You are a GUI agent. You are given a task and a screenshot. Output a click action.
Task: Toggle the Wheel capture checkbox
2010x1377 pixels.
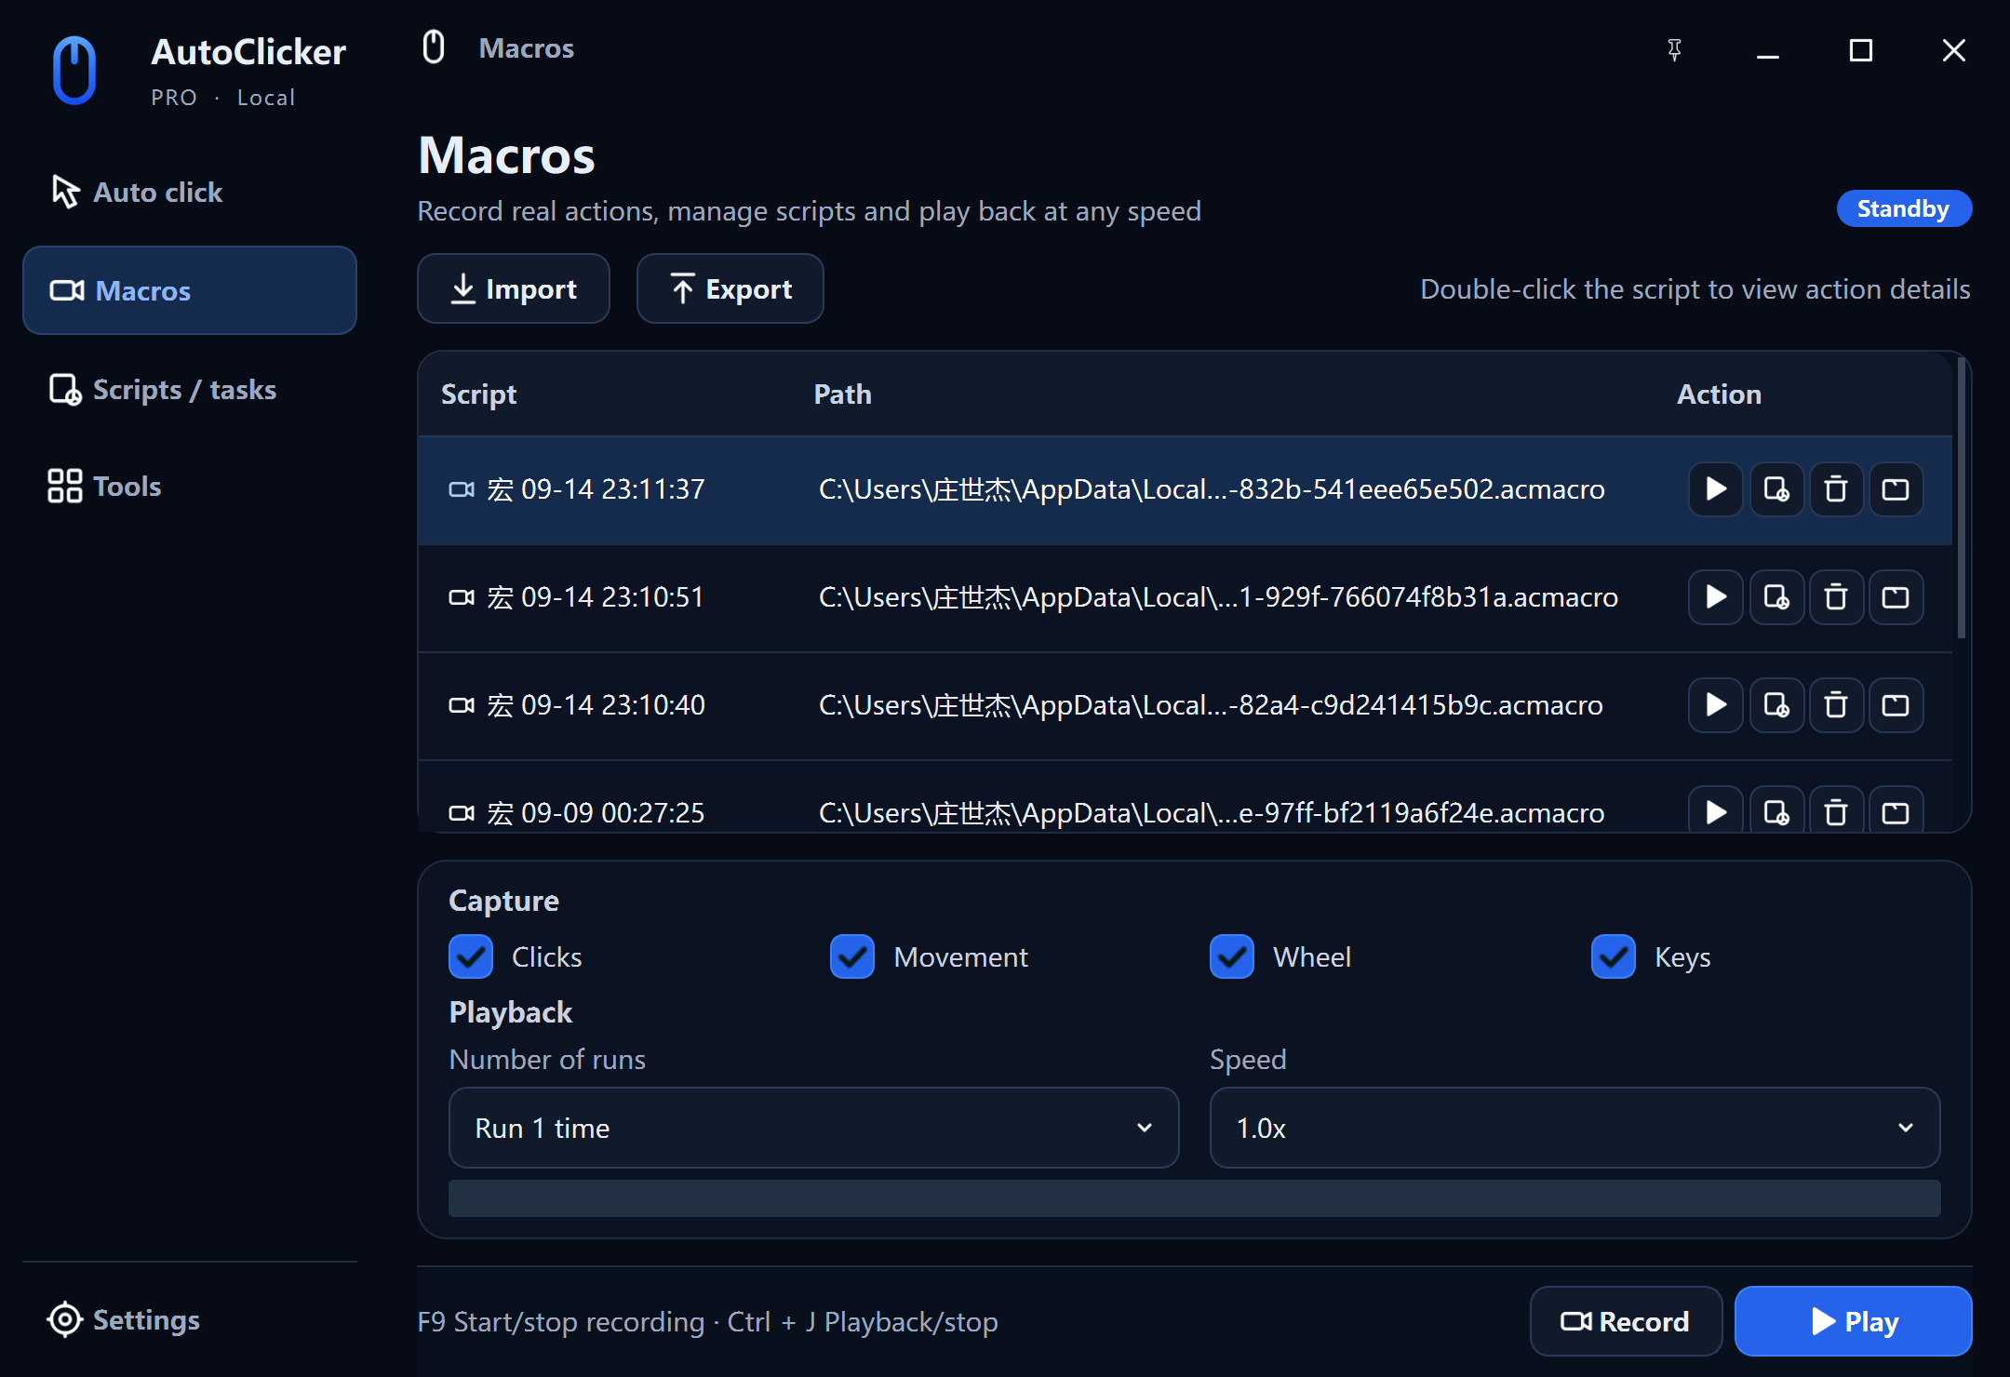point(1232,956)
